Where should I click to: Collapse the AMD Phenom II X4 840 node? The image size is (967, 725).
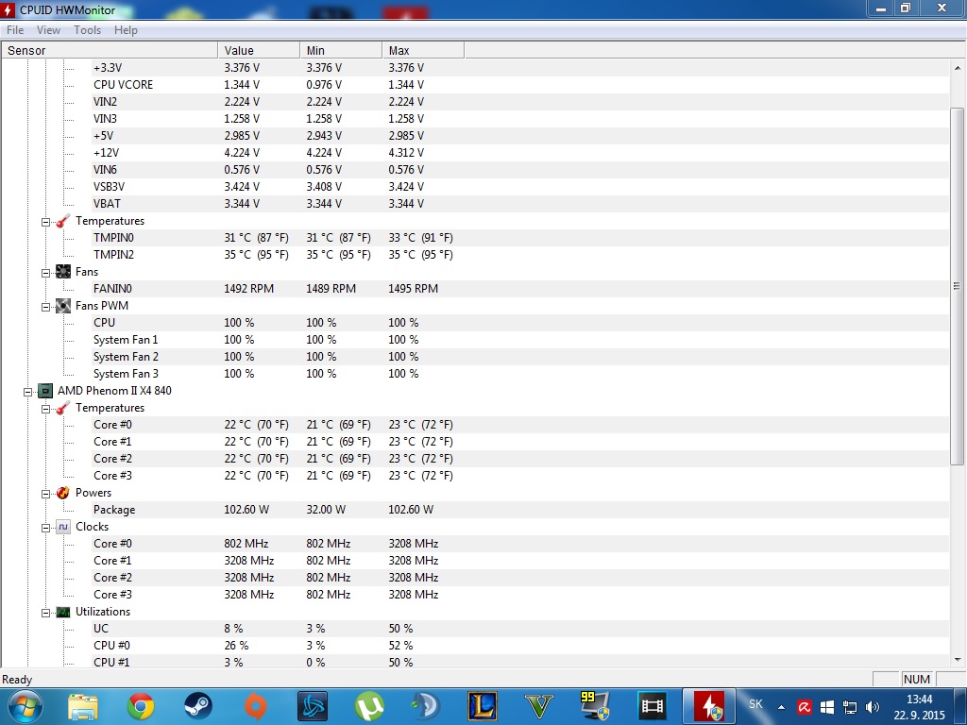point(27,392)
